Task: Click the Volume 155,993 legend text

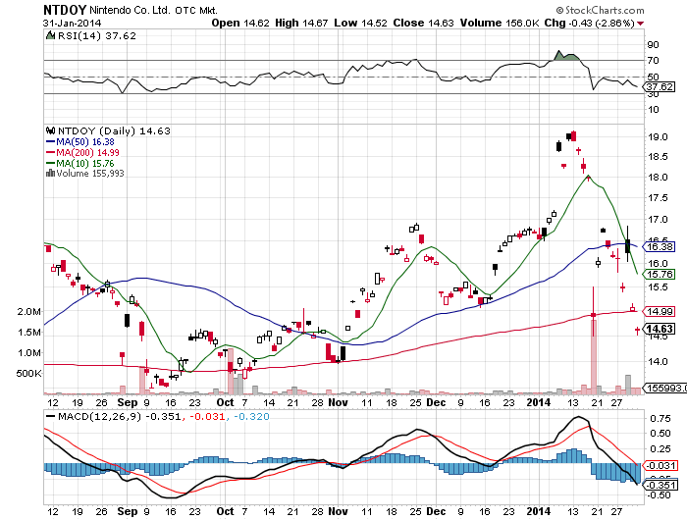Action: pos(90,174)
